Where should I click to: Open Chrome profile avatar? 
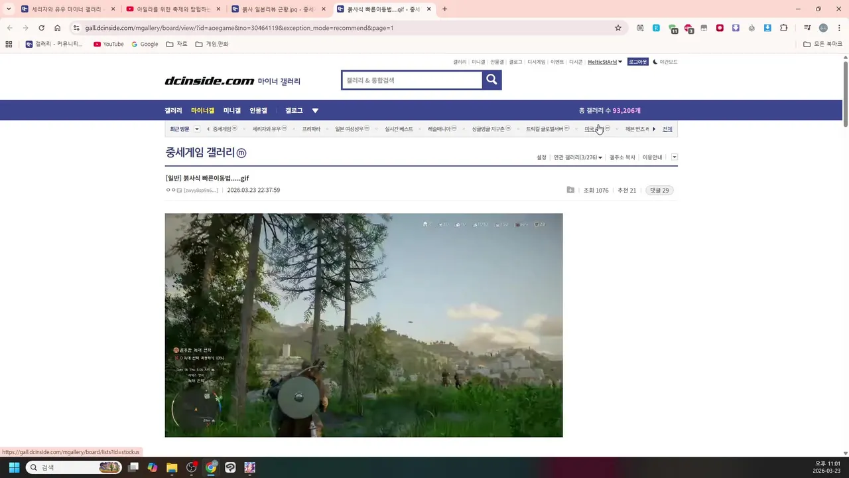coord(823,28)
